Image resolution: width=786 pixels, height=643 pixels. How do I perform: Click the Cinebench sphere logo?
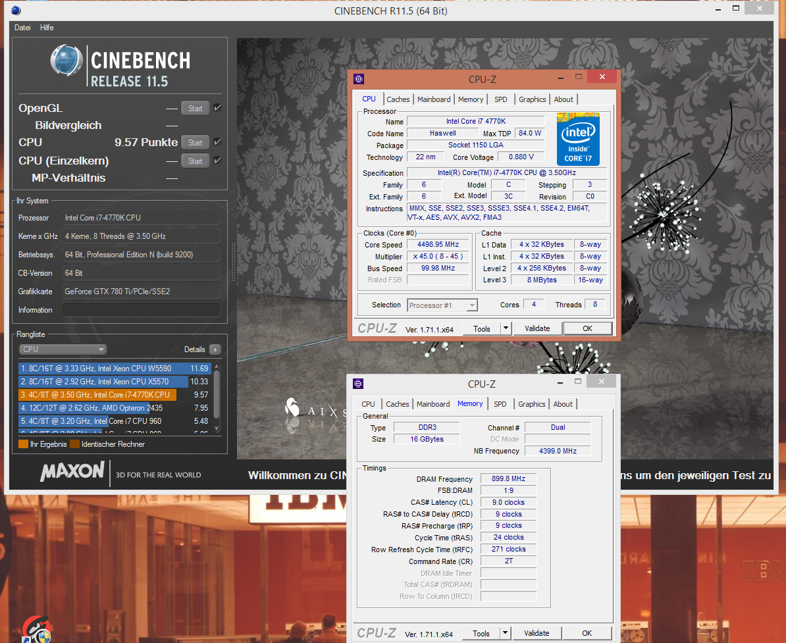tap(66, 60)
